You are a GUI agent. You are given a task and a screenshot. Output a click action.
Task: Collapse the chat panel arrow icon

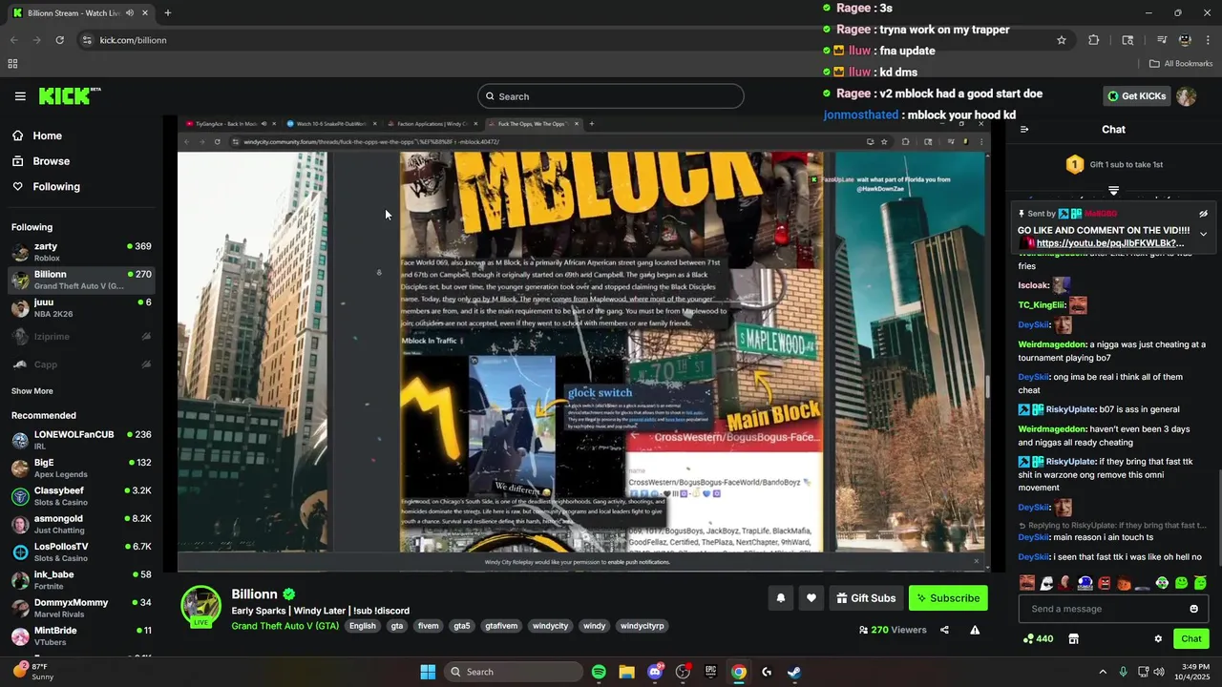[x=1024, y=130]
